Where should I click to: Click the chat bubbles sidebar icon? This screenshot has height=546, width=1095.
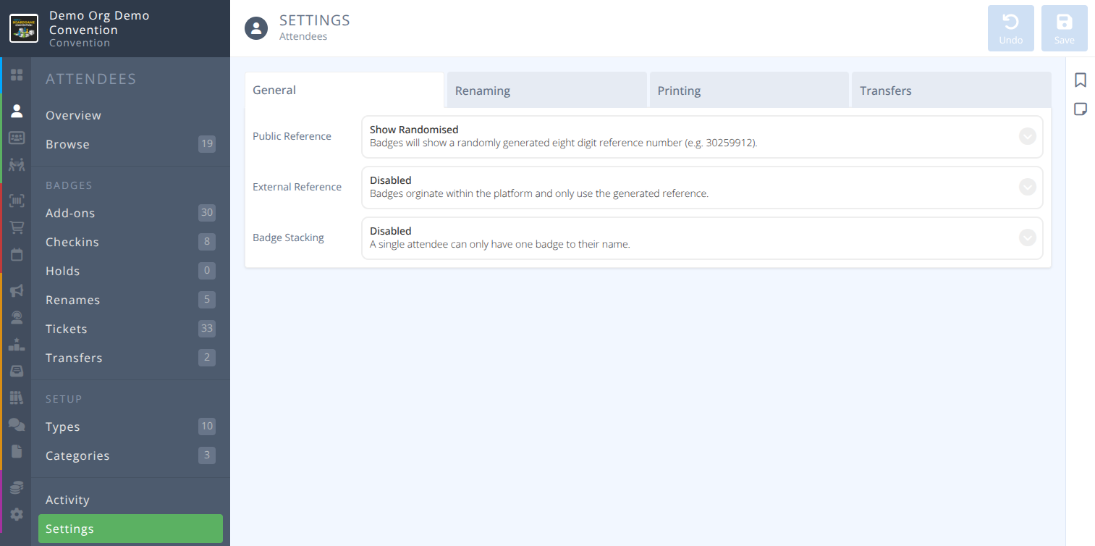click(17, 424)
